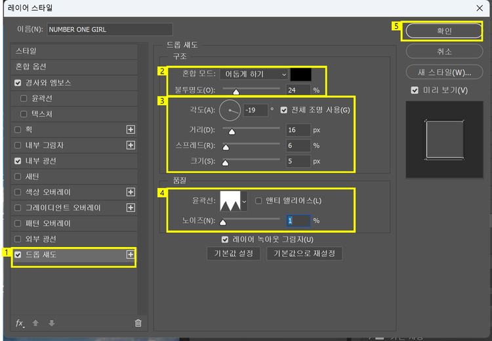Click the 크기 slider handle
Viewport: 492px width, 341px height.
click(225, 163)
